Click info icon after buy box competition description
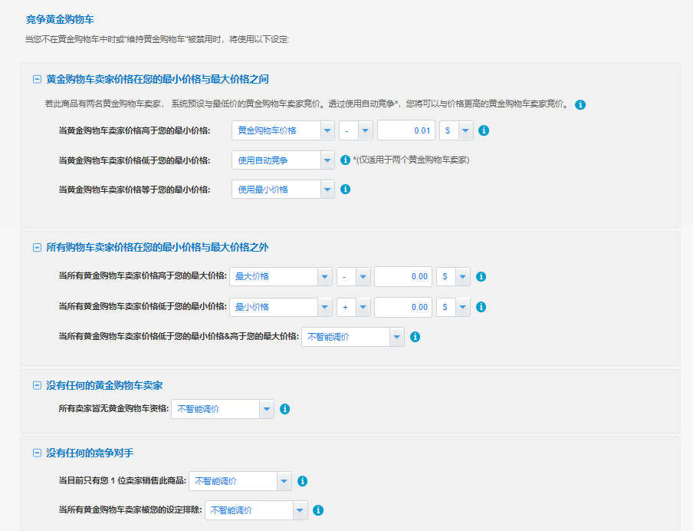Viewport: 693px width, 531px height. click(580, 105)
